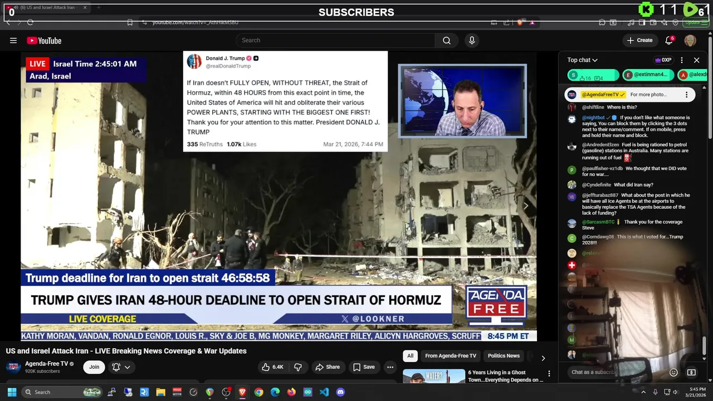The image size is (713, 401).
Task: Advance to next video overlay arrow
Action: point(525,206)
